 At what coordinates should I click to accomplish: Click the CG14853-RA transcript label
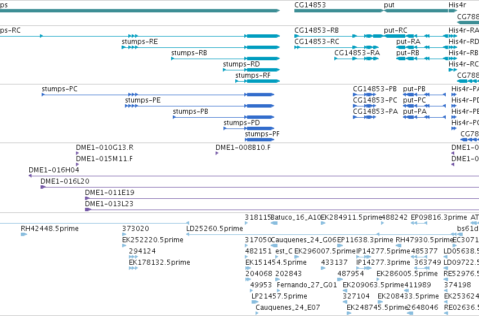(x=357, y=53)
